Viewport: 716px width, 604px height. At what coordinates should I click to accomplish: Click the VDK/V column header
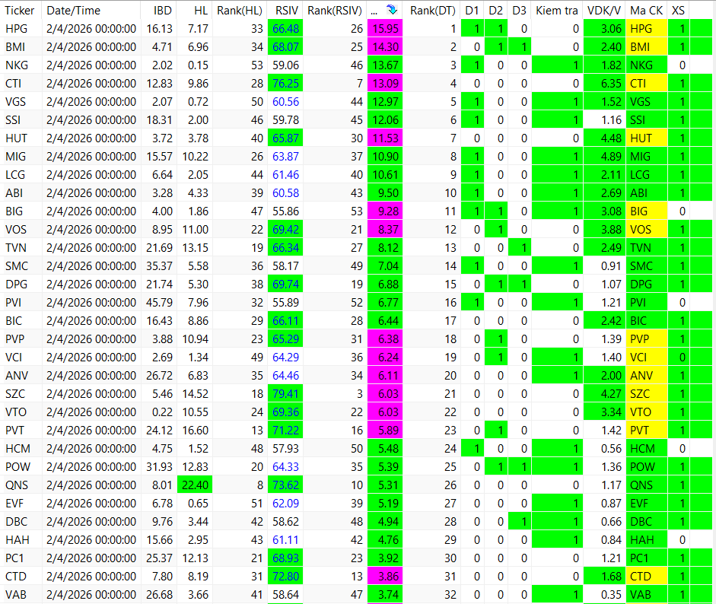[x=604, y=10]
